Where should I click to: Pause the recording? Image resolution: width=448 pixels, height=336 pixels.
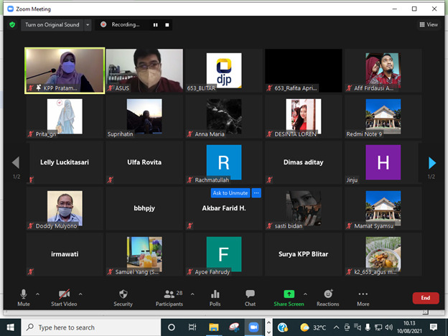(x=154, y=24)
